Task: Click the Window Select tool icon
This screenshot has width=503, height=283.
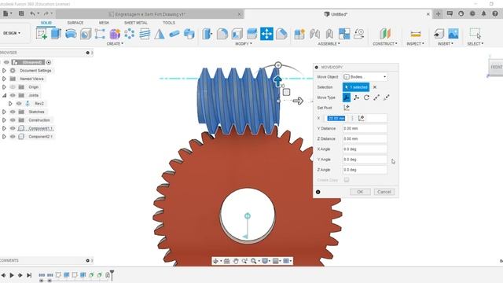Action: point(475,33)
